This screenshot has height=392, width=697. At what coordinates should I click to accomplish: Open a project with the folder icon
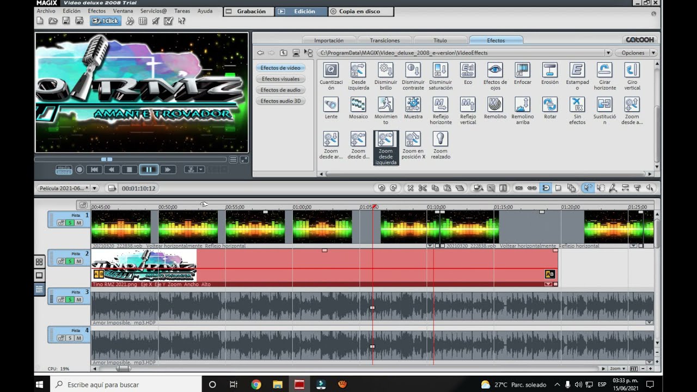53,21
